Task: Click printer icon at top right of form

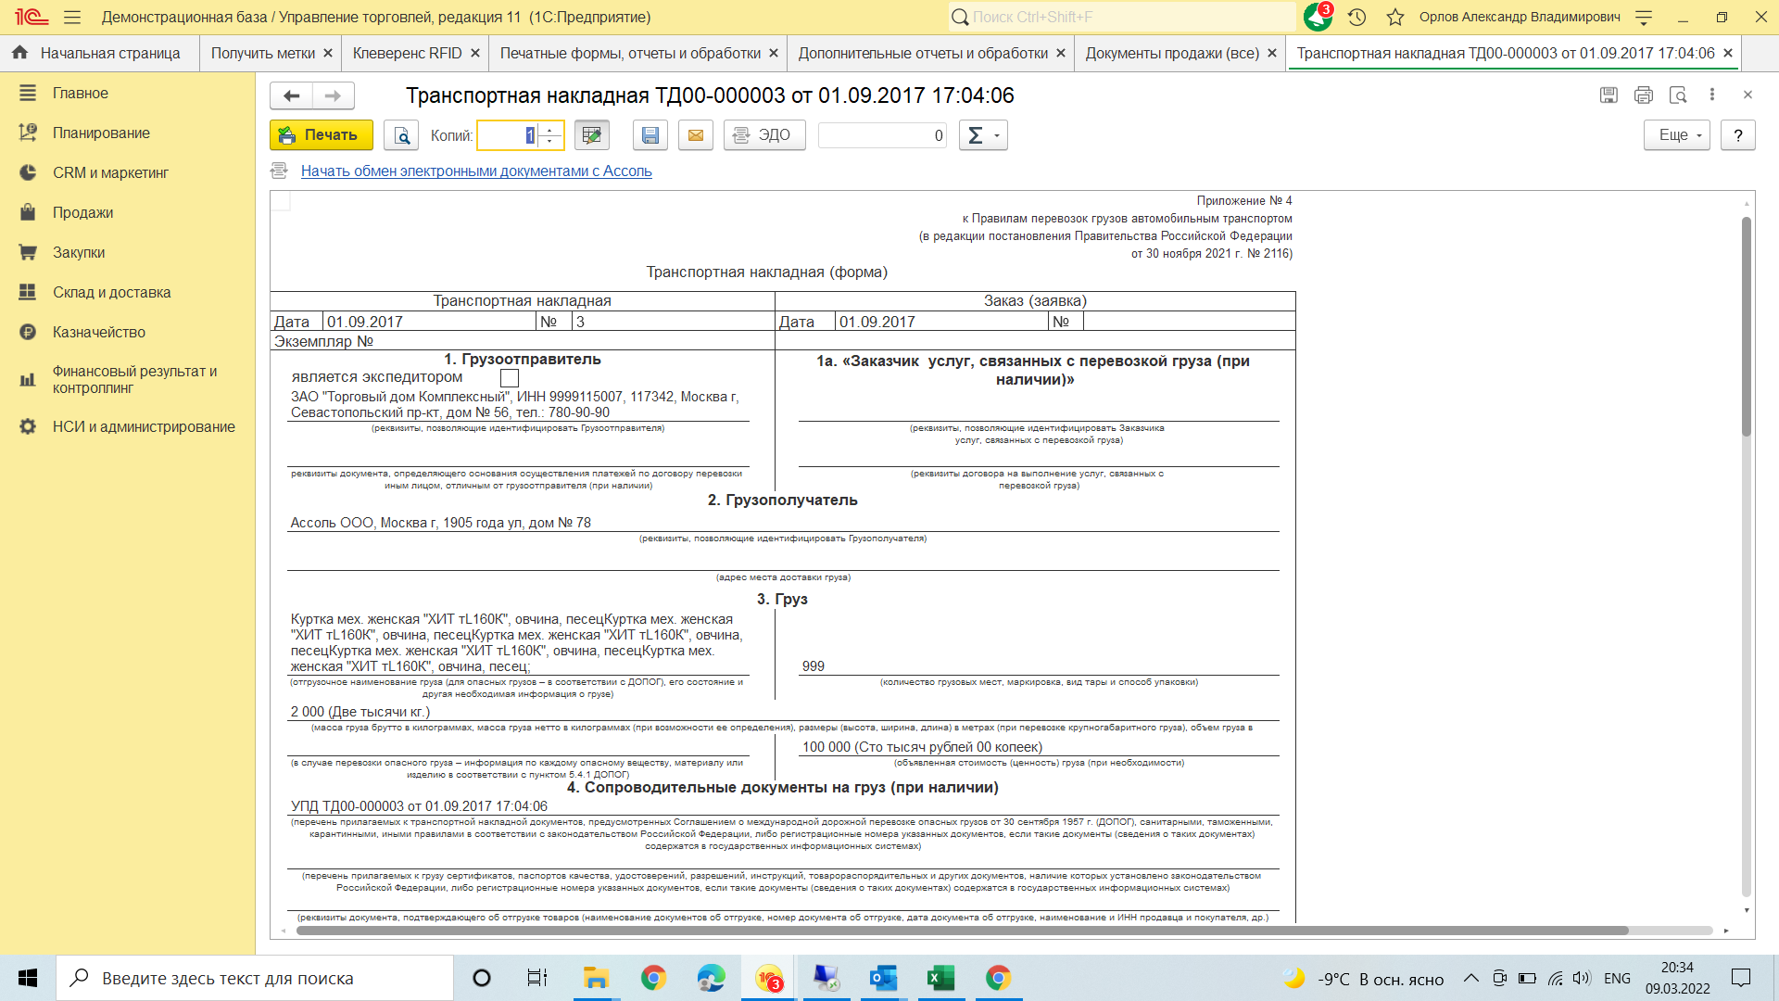Action: pyautogui.click(x=1644, y=95)
